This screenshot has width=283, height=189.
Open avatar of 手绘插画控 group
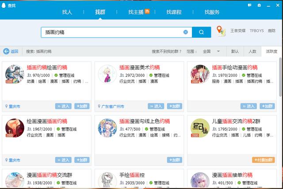107,180
